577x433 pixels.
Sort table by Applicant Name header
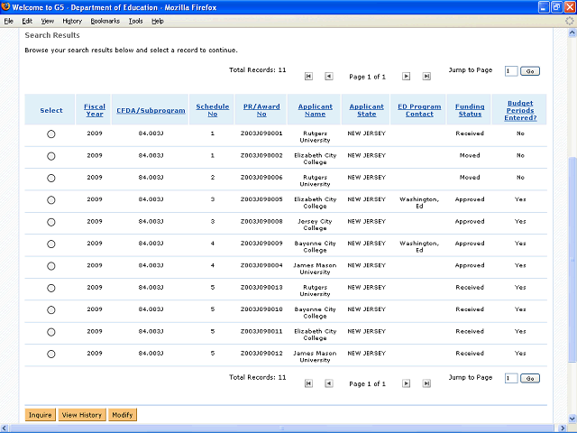pos(315,110)
